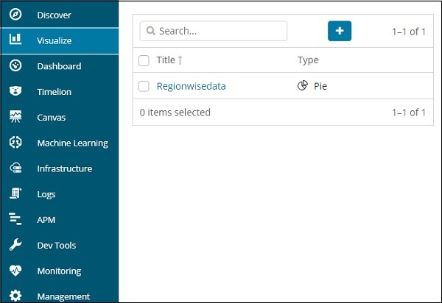Click the plus button to create visualization

coord(340,31)
